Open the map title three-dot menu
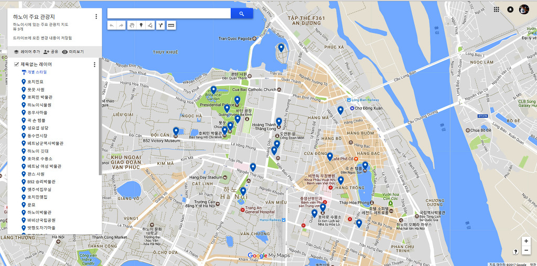The width and height of the screenshot is (537, 266). (x=96, y=16)
